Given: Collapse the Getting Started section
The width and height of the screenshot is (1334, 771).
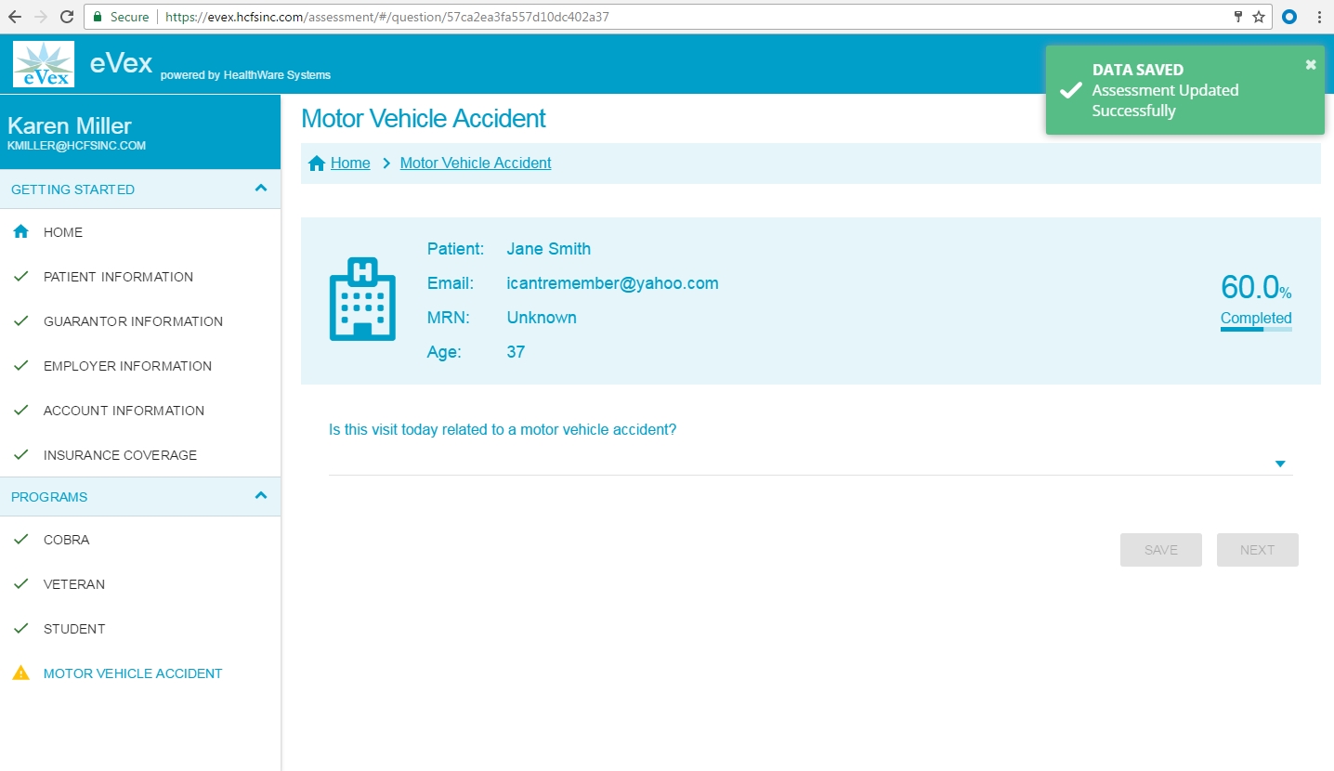Looking at the screenshot, I should 261,189.
